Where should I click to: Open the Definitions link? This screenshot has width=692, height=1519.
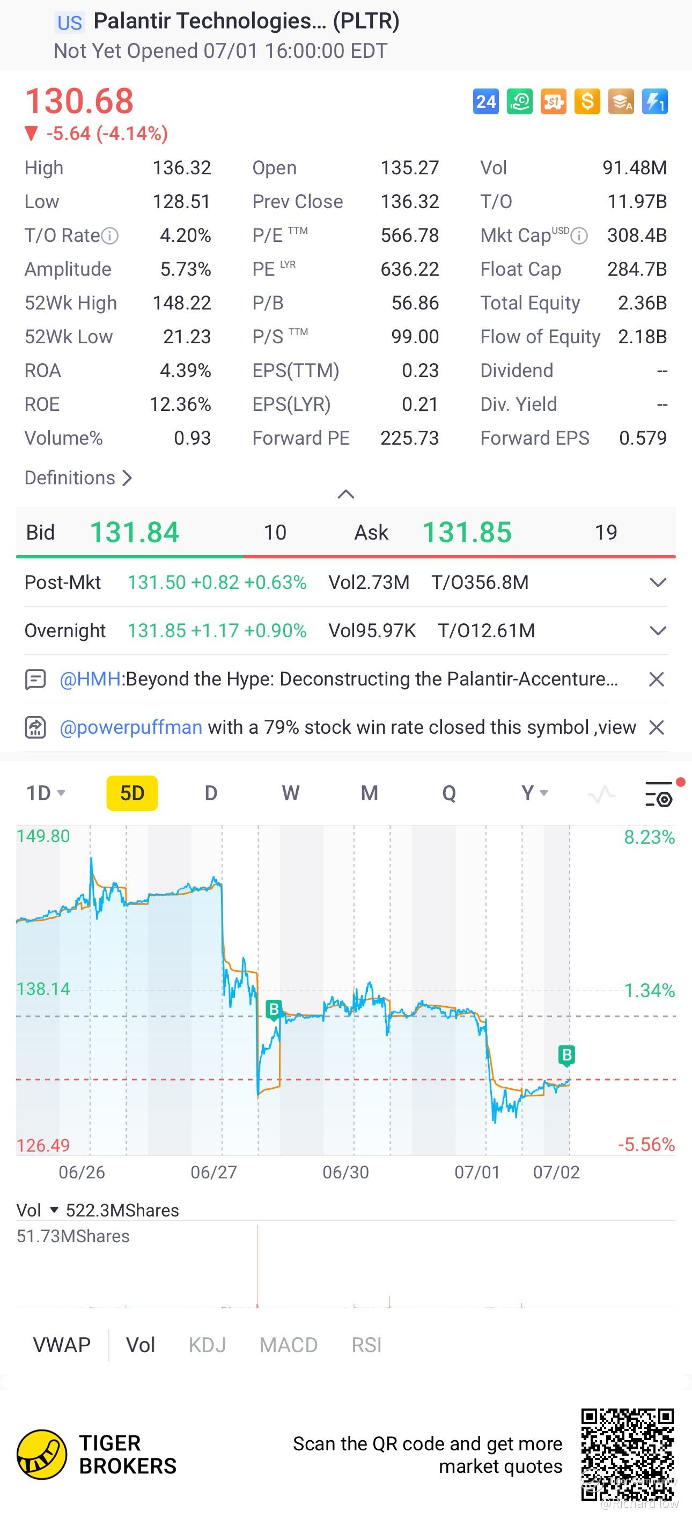click(x=78, y=477)
